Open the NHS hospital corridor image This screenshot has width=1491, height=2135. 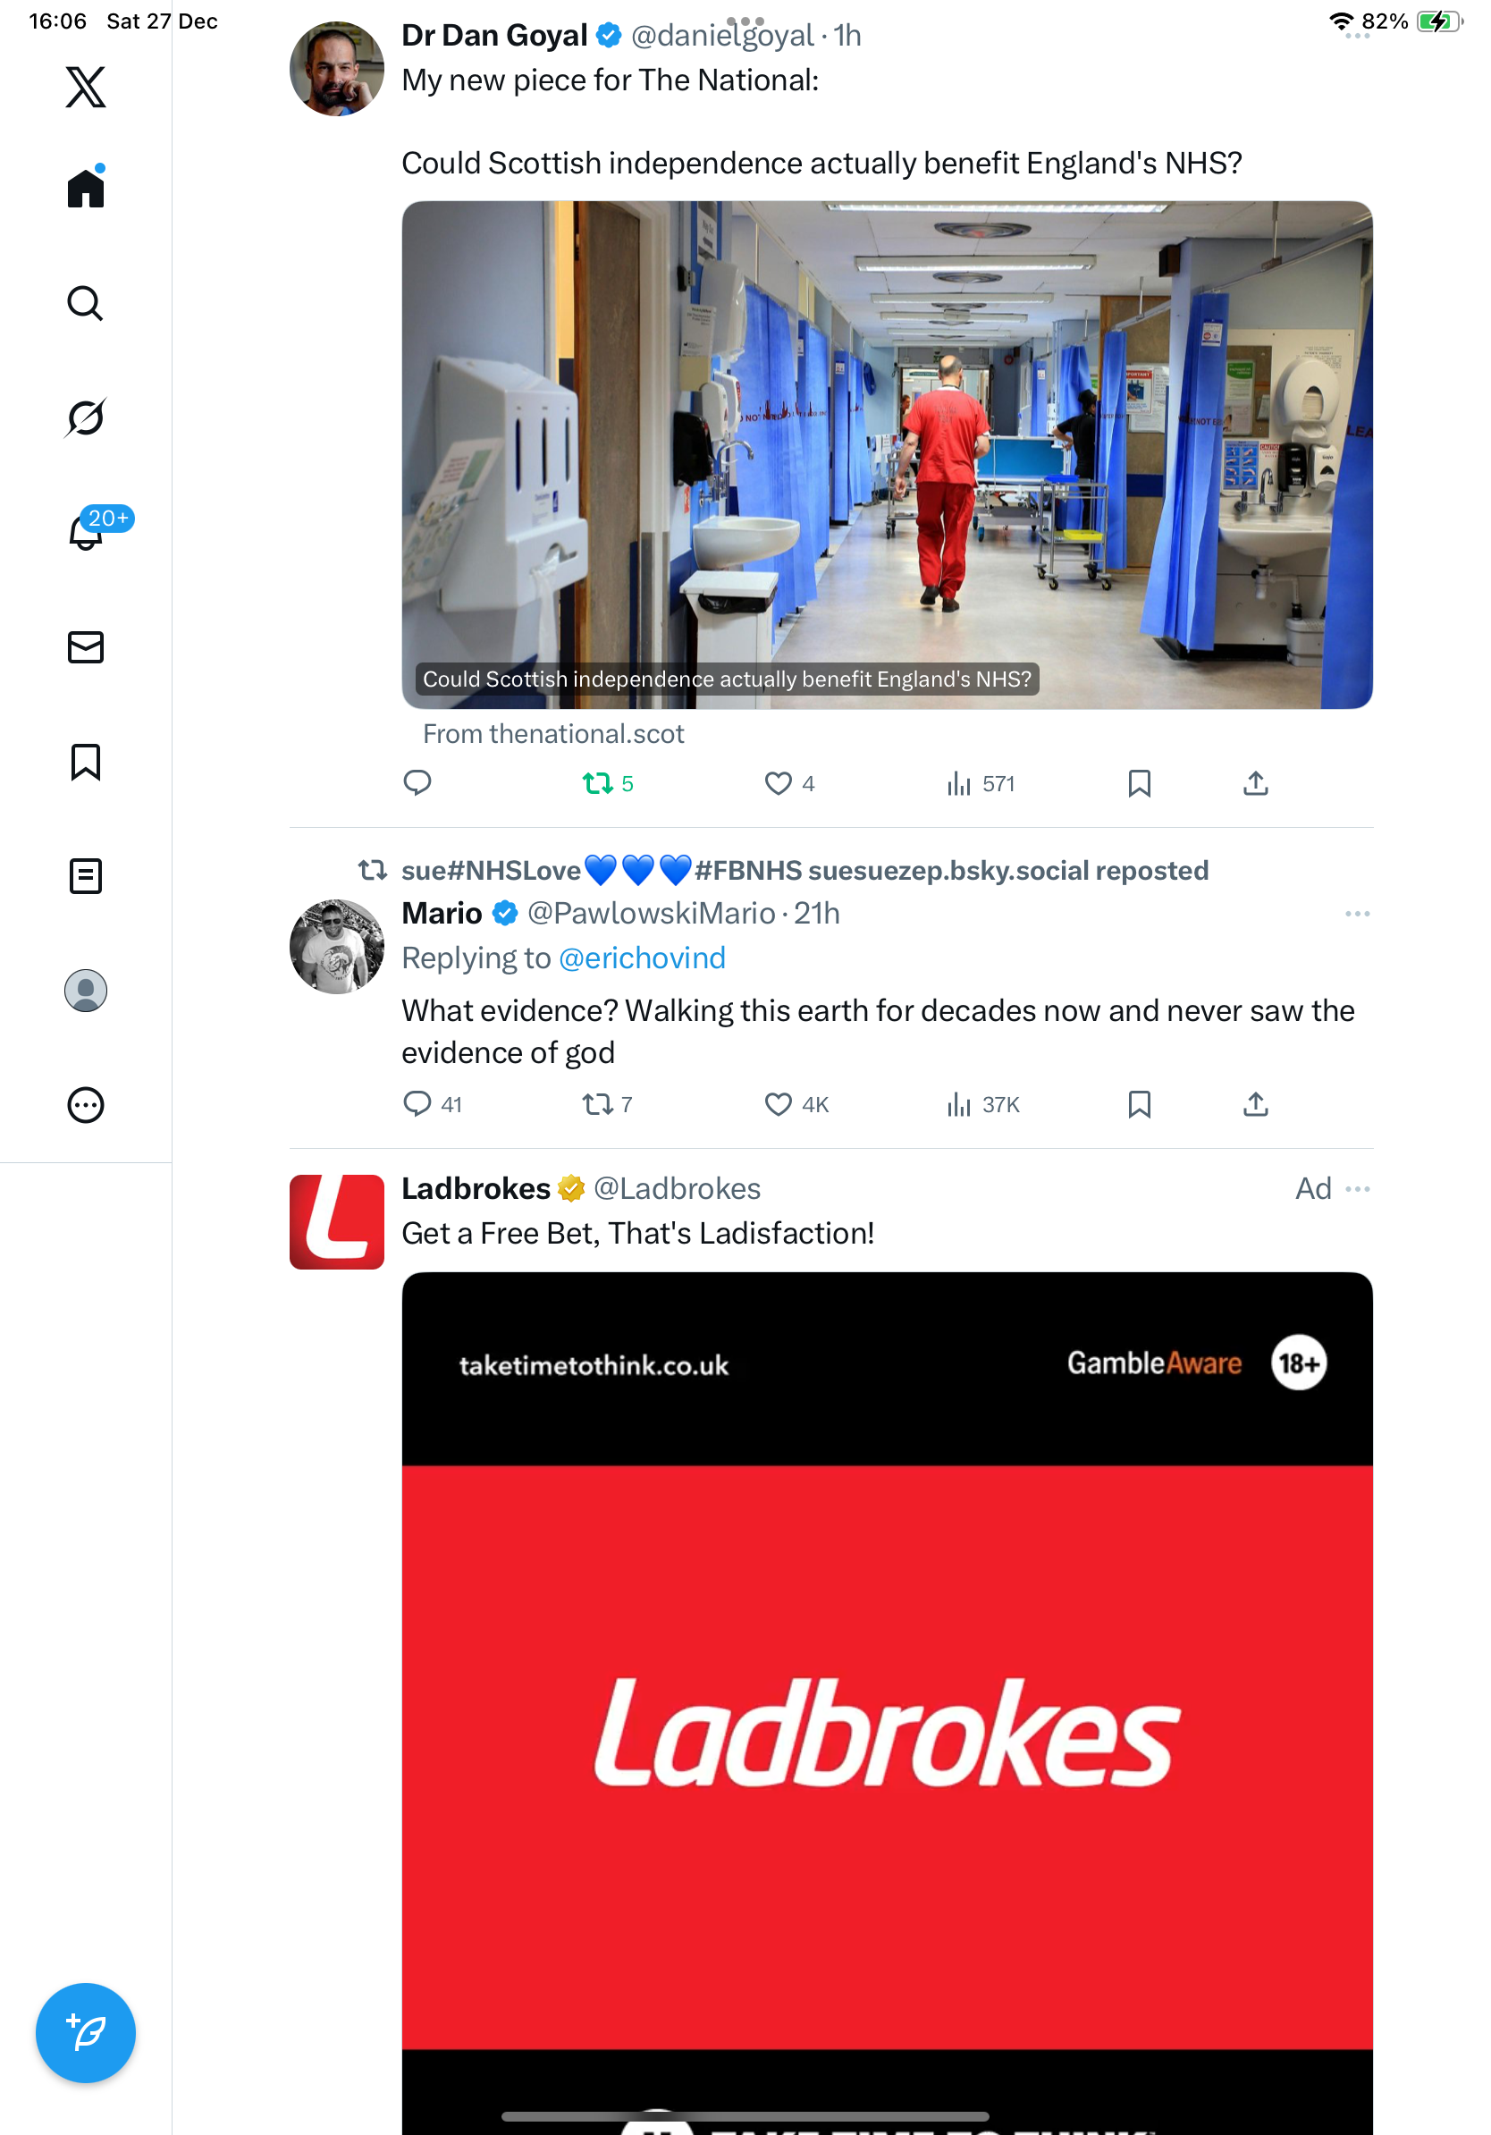tap(887, 455)
